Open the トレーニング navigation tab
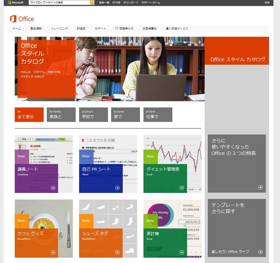 [59, 28]
